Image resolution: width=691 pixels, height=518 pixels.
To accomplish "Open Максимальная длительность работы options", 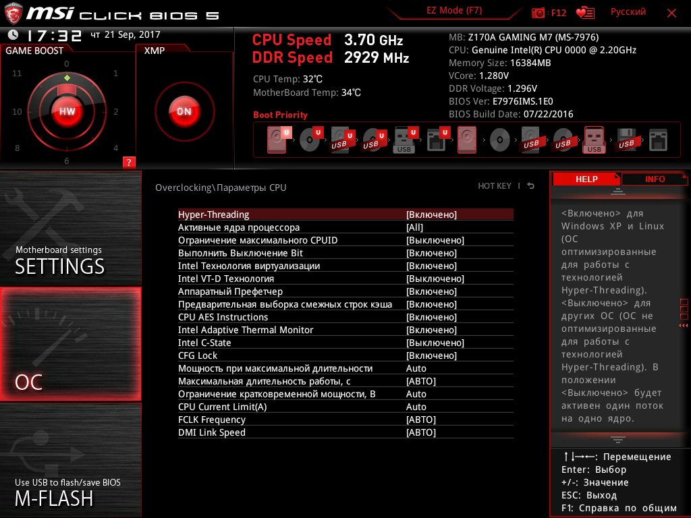I will tap(345, 381).
